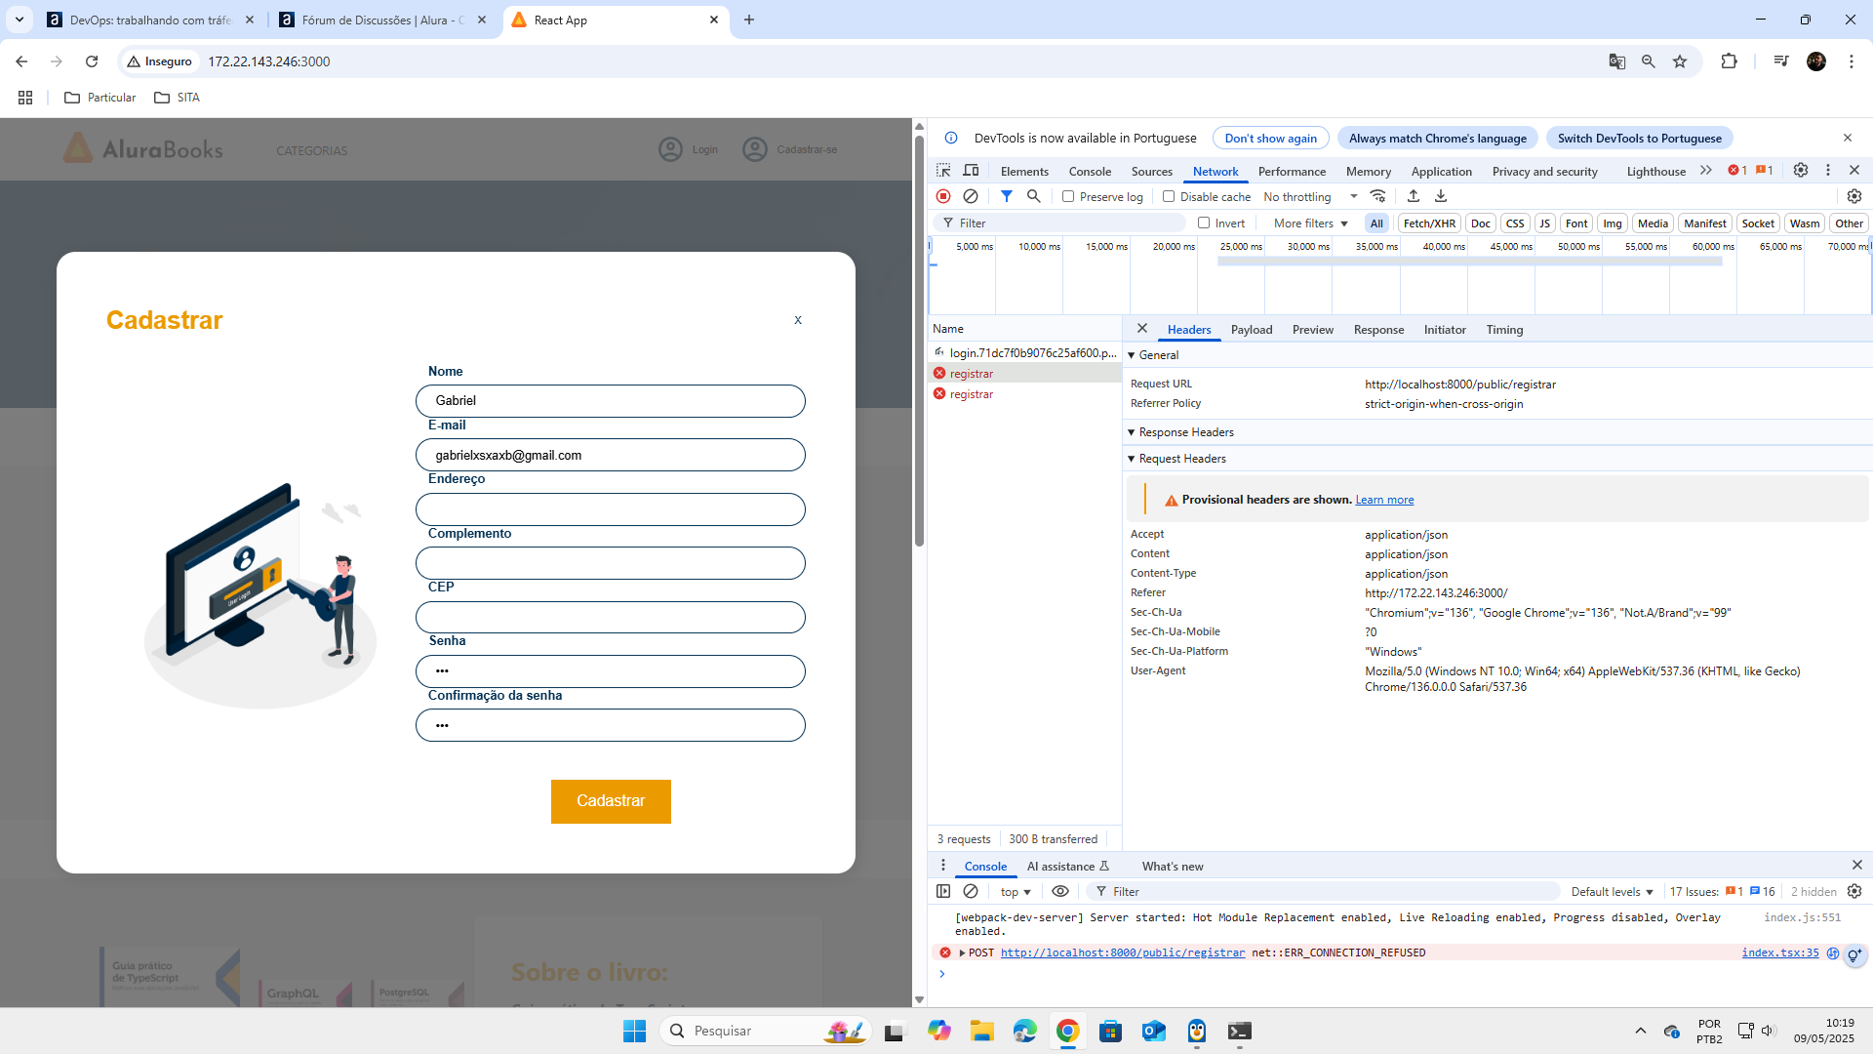Stop recording network log

click(943, 196)
